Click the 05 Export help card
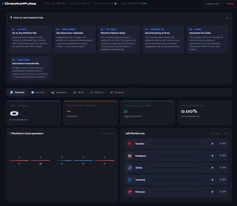 click(208, 39)
